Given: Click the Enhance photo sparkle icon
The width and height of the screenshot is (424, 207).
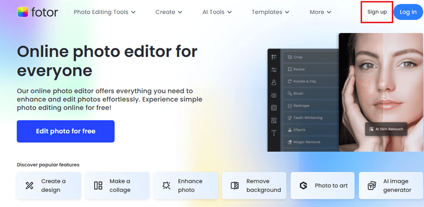Looking at the screenshot, I should pyautogui.click(x=166, y=186).
